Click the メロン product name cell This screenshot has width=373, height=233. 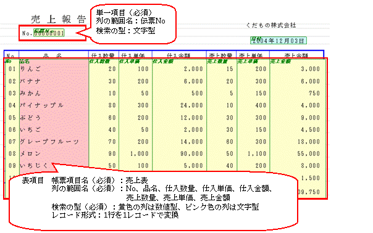(x=30, y=153)
